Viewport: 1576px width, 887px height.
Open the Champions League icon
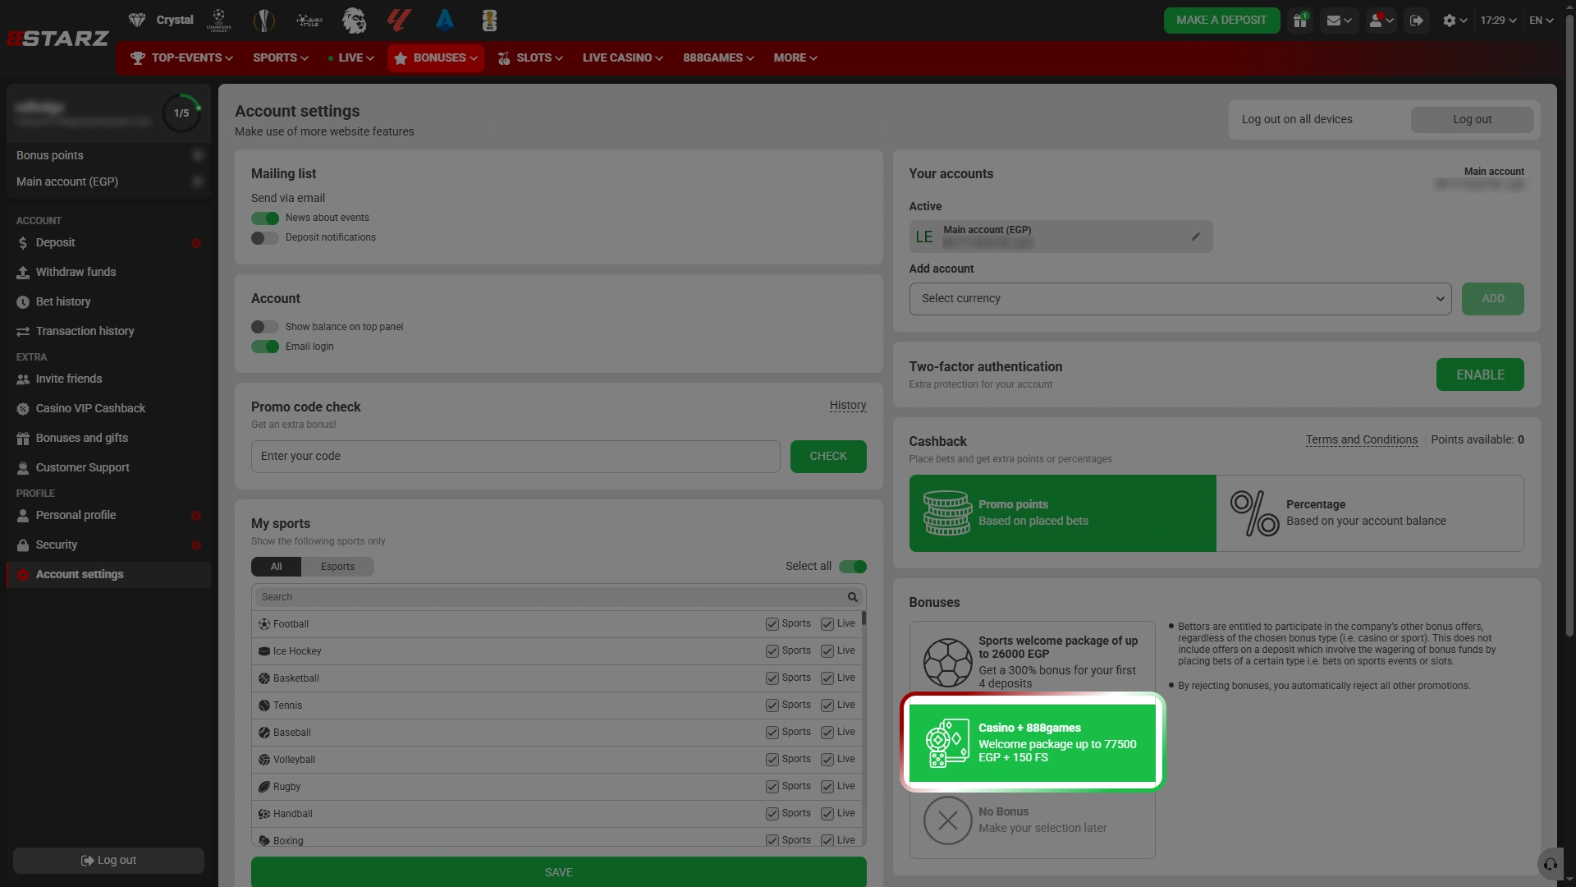tap(218, 20)
